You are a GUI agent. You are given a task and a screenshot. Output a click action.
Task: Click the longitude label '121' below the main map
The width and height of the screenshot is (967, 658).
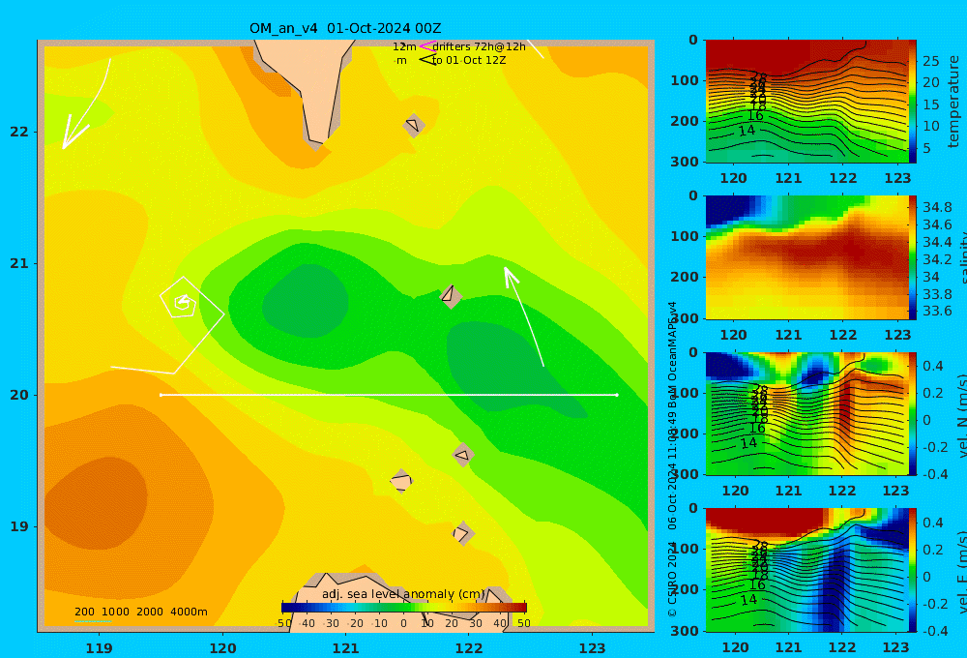(x=346, y=648)
